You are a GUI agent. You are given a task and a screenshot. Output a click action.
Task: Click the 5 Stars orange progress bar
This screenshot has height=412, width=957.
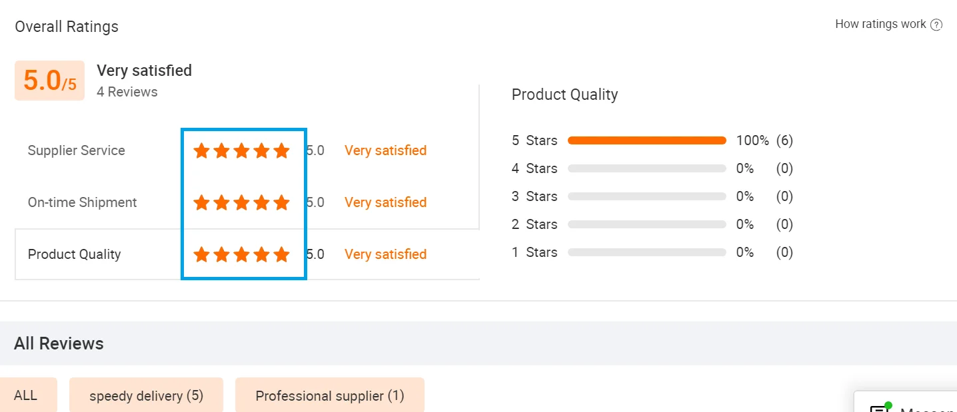(646, 140)
